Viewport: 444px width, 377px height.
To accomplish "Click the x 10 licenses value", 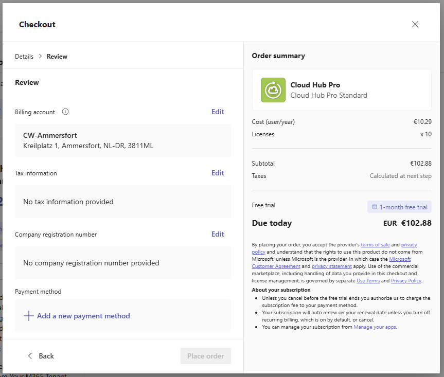I will pyautogui.click(x=426, y=134).
